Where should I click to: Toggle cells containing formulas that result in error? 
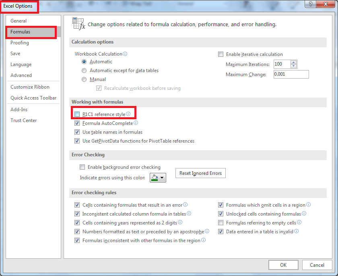pyautogui.click(x=77, y=205)
